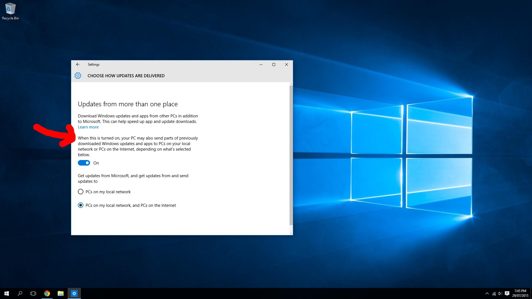Click the Task View icon in taskbar

[33, 293]
